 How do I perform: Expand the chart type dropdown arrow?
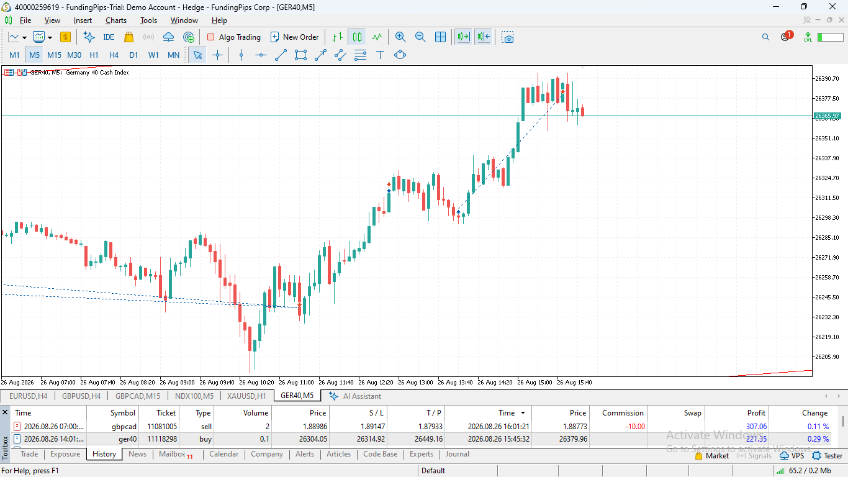point(24,38)
